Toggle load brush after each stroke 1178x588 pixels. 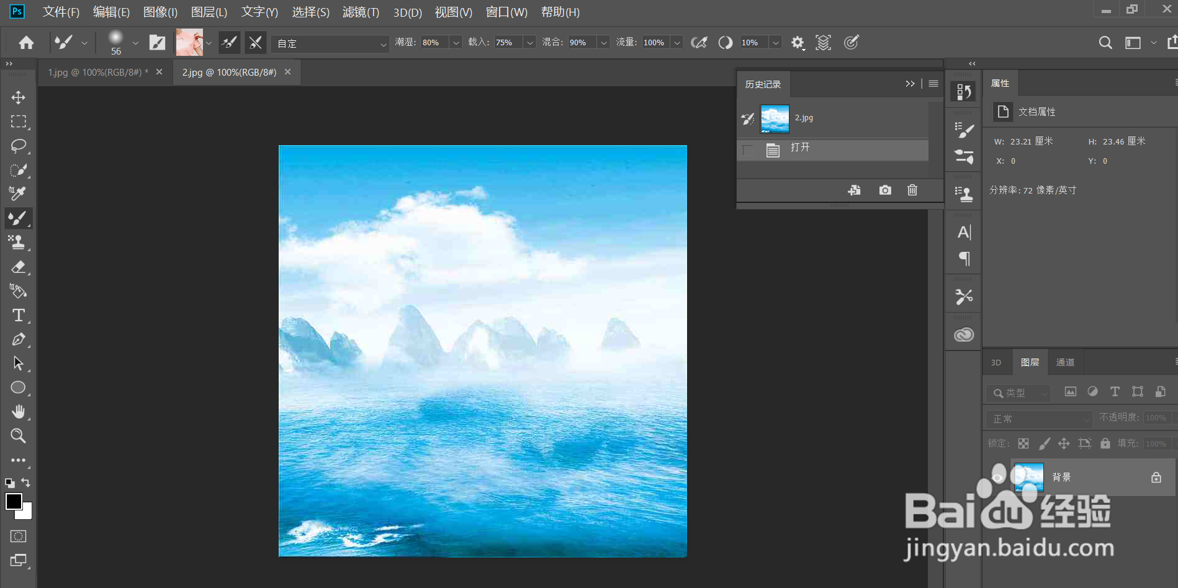[230, 42]
